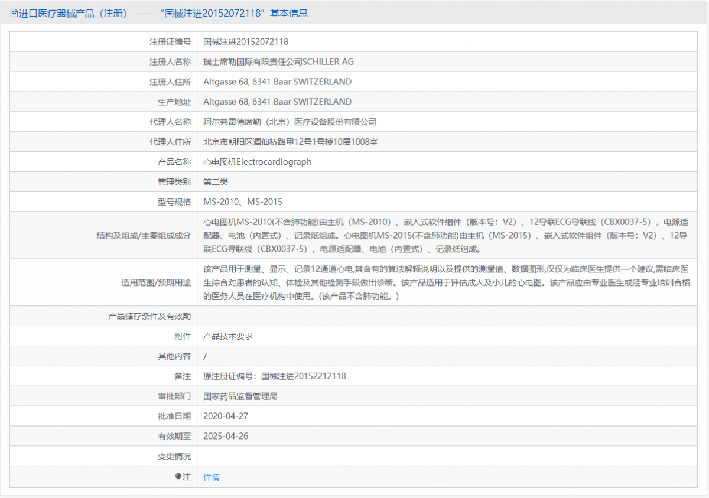The width and height of the screenshot is (709, 498).
Task: Click the 注册证编号 label cell
Action: (170, 42)
